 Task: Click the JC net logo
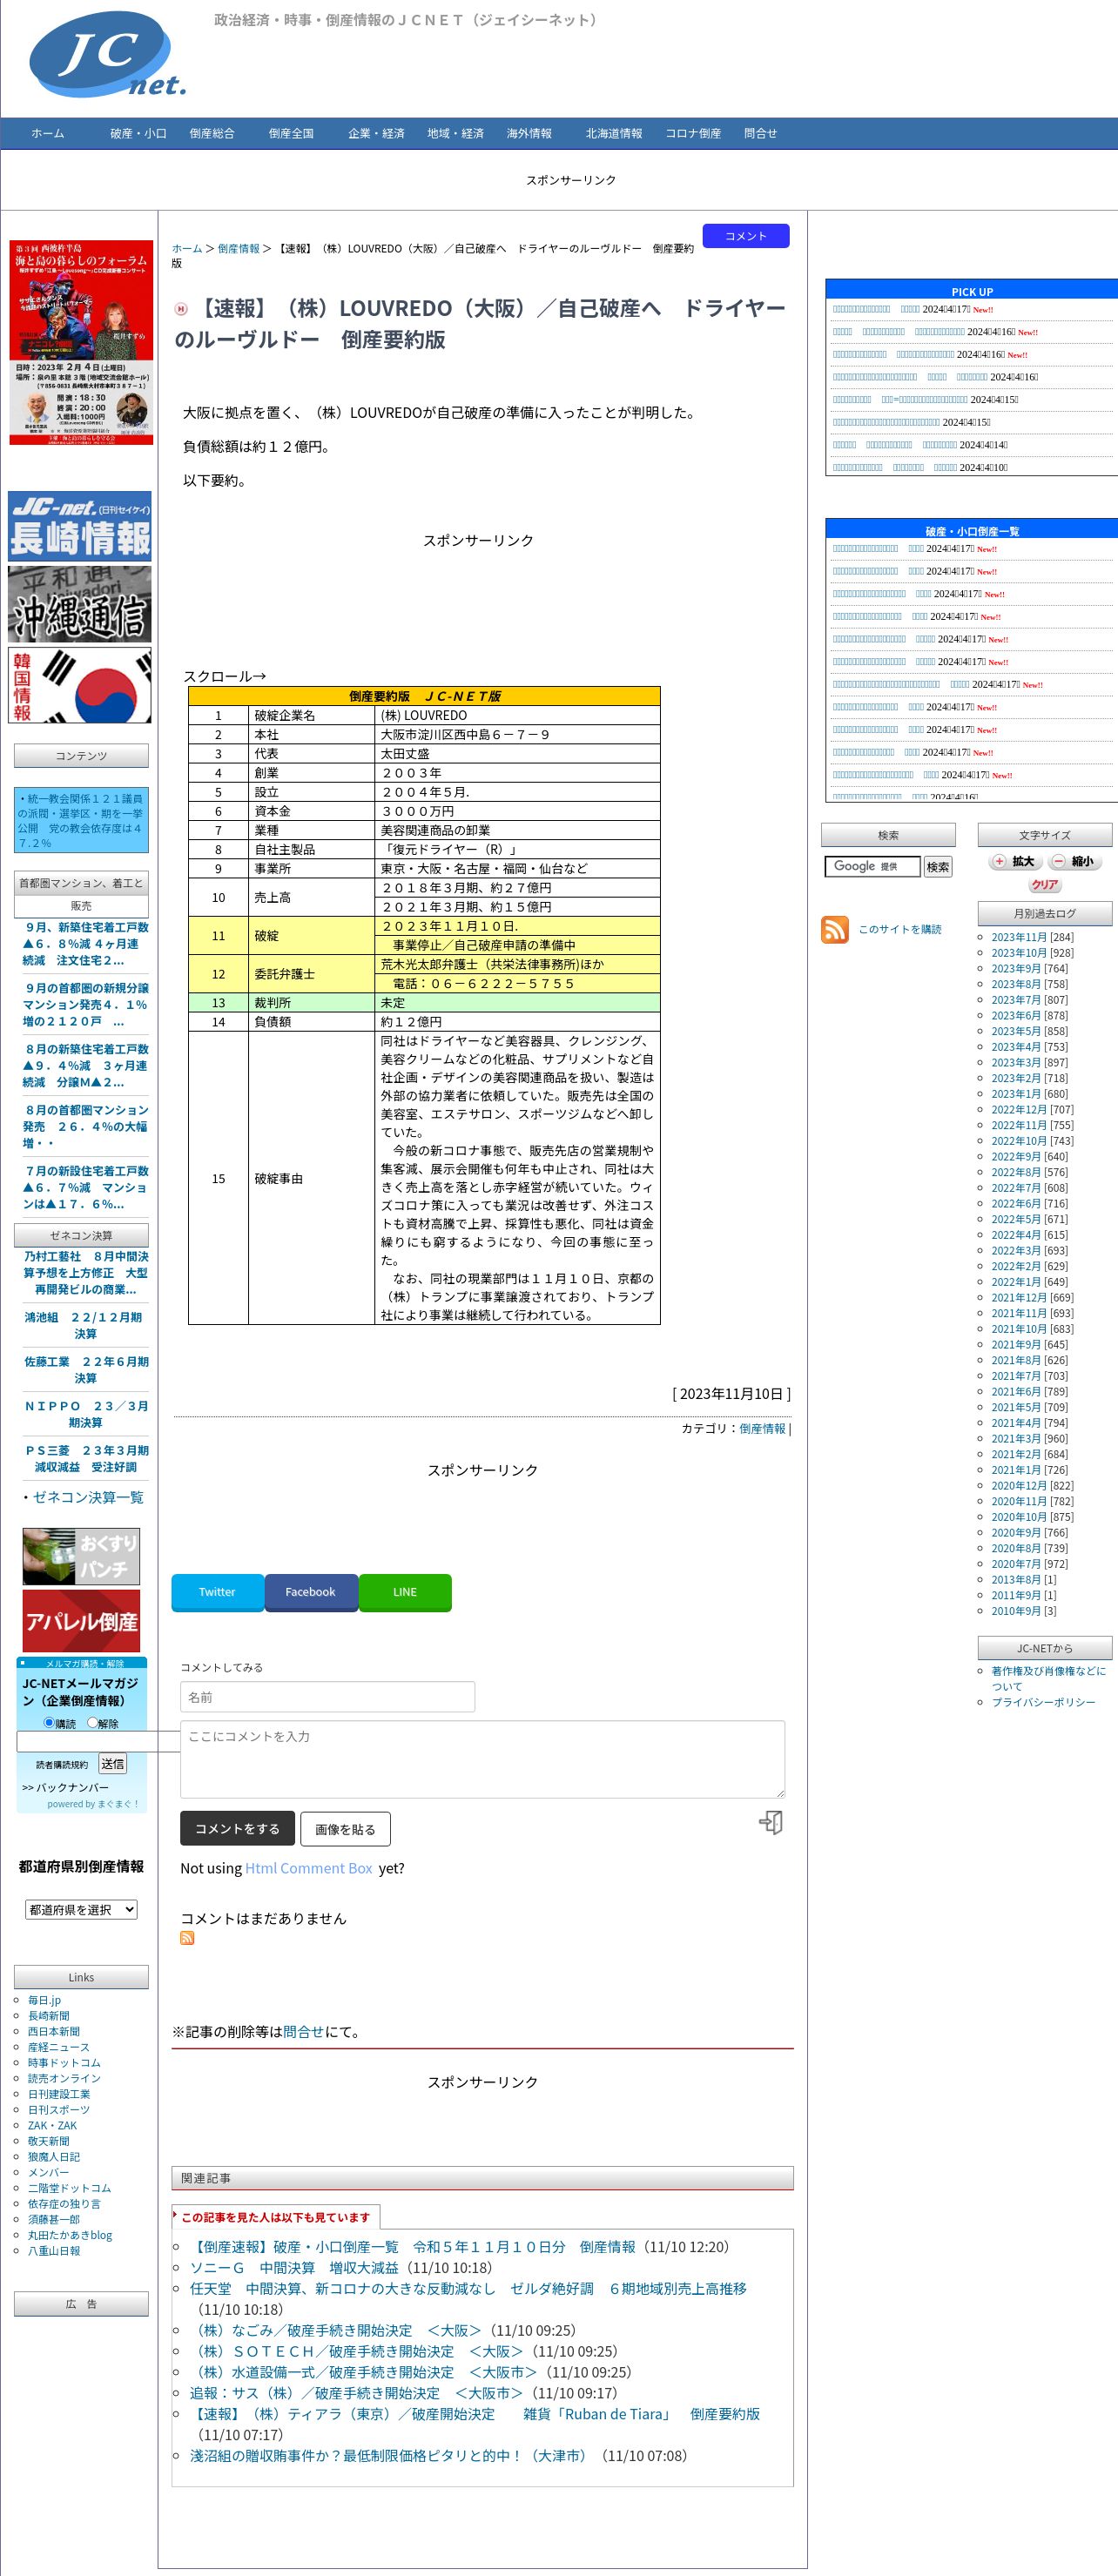click(x=108, y=55)
